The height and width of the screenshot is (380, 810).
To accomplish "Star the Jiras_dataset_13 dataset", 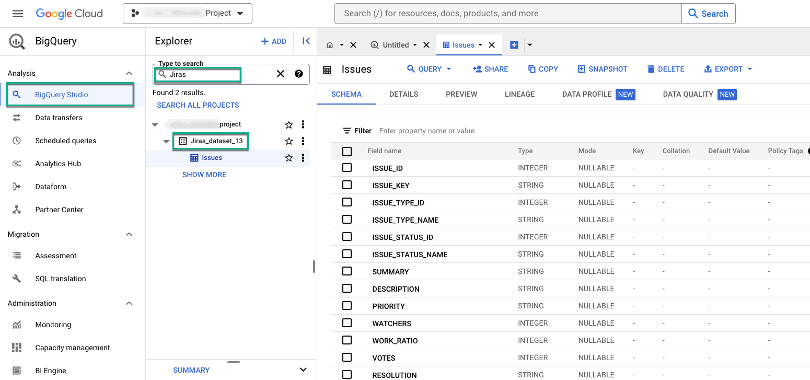I will tap(288, 141).
